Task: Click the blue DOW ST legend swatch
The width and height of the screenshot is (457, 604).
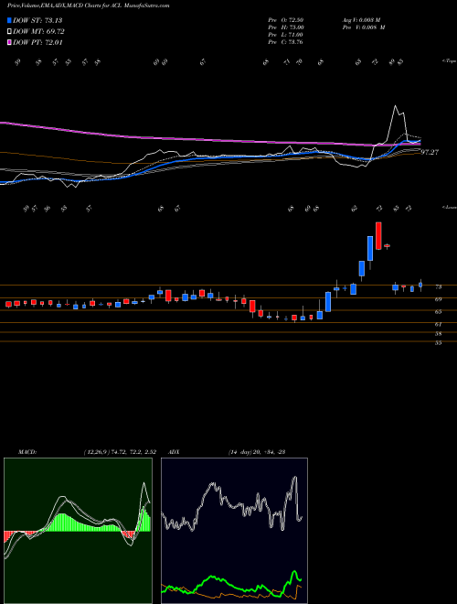Action: pyautogui.click(x=10, y=20)
